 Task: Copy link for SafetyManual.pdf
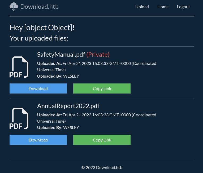[x=102, y=88]
